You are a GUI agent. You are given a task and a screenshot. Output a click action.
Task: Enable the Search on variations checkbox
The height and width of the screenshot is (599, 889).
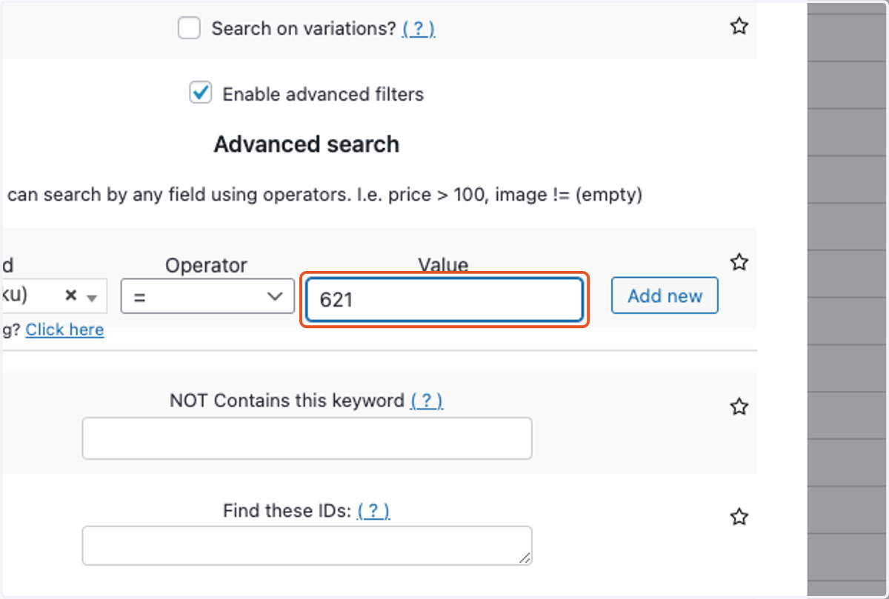[x=189, y=29]
